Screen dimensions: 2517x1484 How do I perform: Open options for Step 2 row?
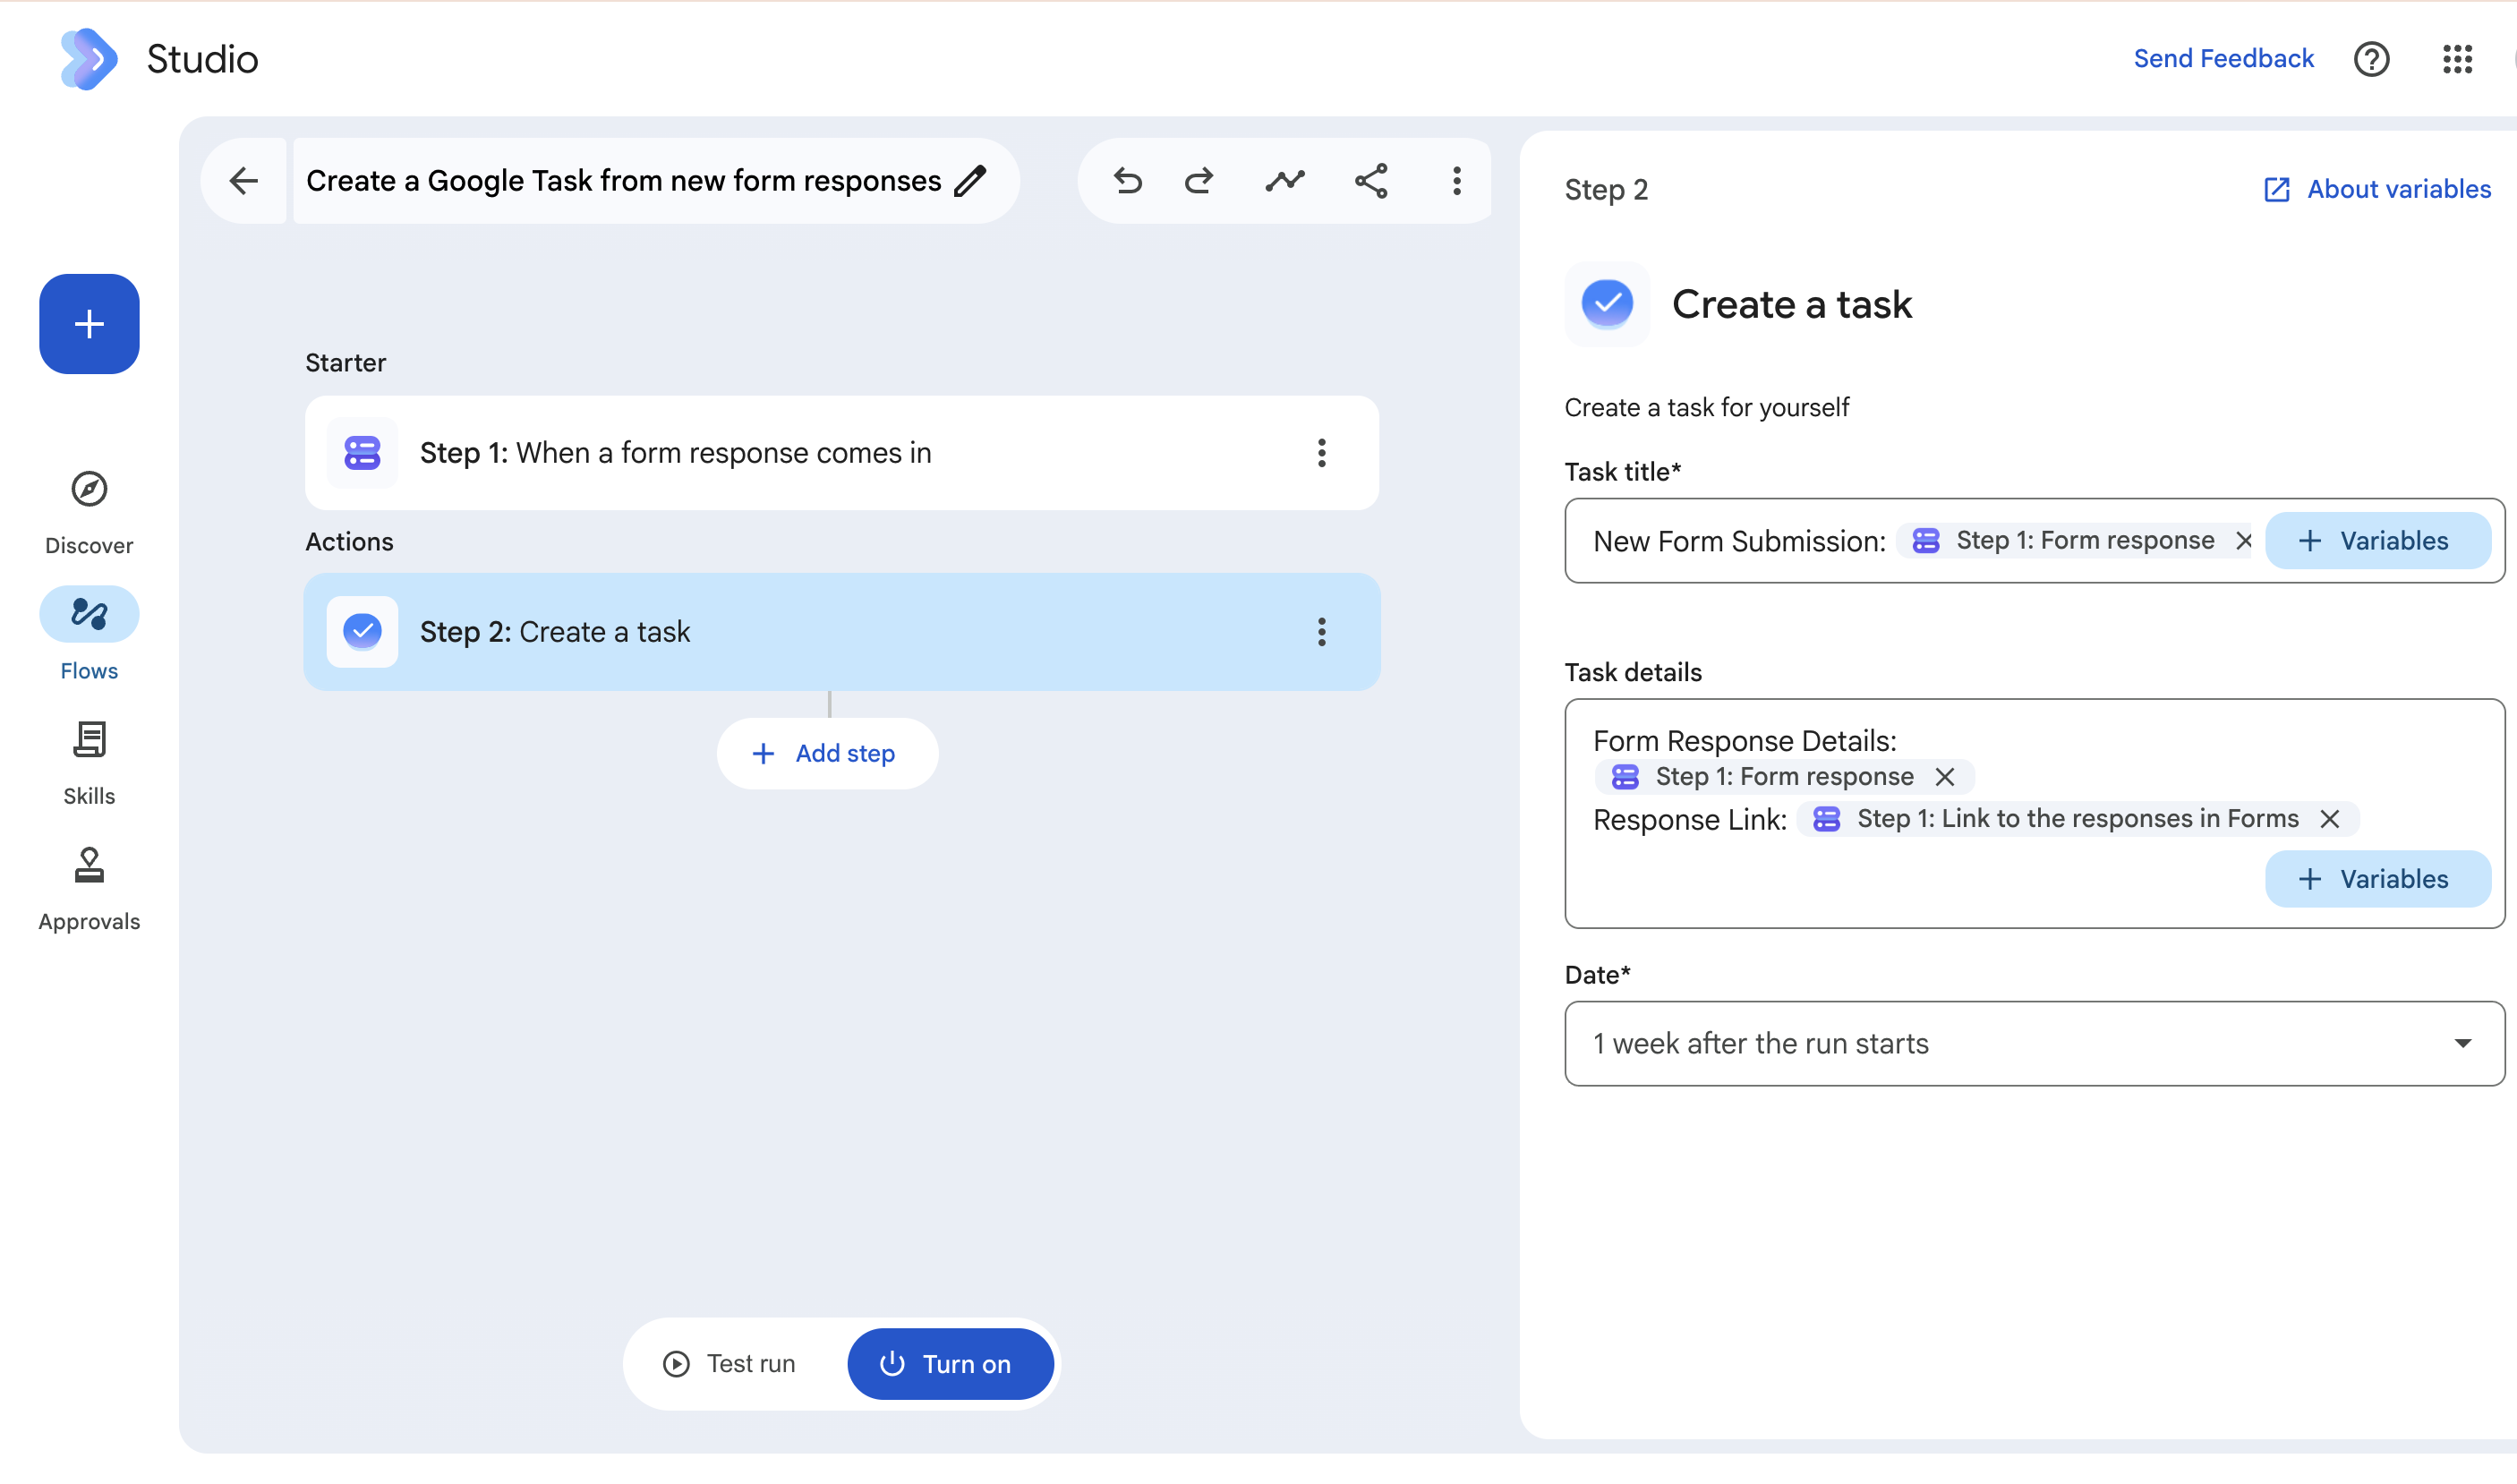point(1322,632)
